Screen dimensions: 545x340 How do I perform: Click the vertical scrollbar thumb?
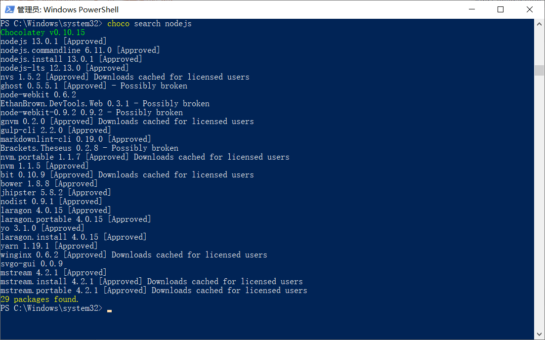(x=540, y=70)
